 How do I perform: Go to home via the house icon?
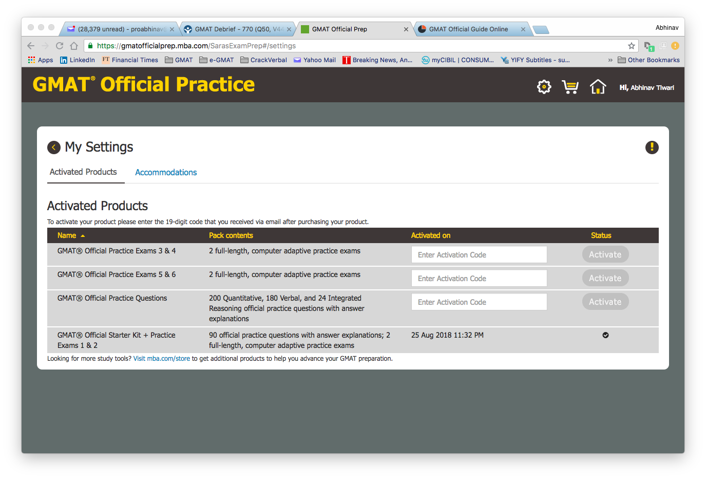coord(598,87)
